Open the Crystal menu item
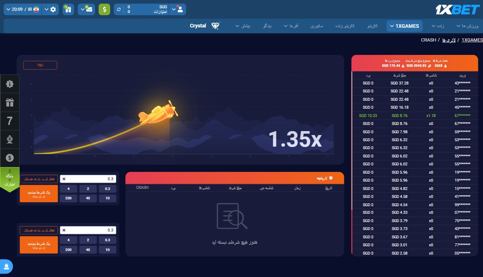Viewport: 483px width, 277px height. click(x=198, y=26)
